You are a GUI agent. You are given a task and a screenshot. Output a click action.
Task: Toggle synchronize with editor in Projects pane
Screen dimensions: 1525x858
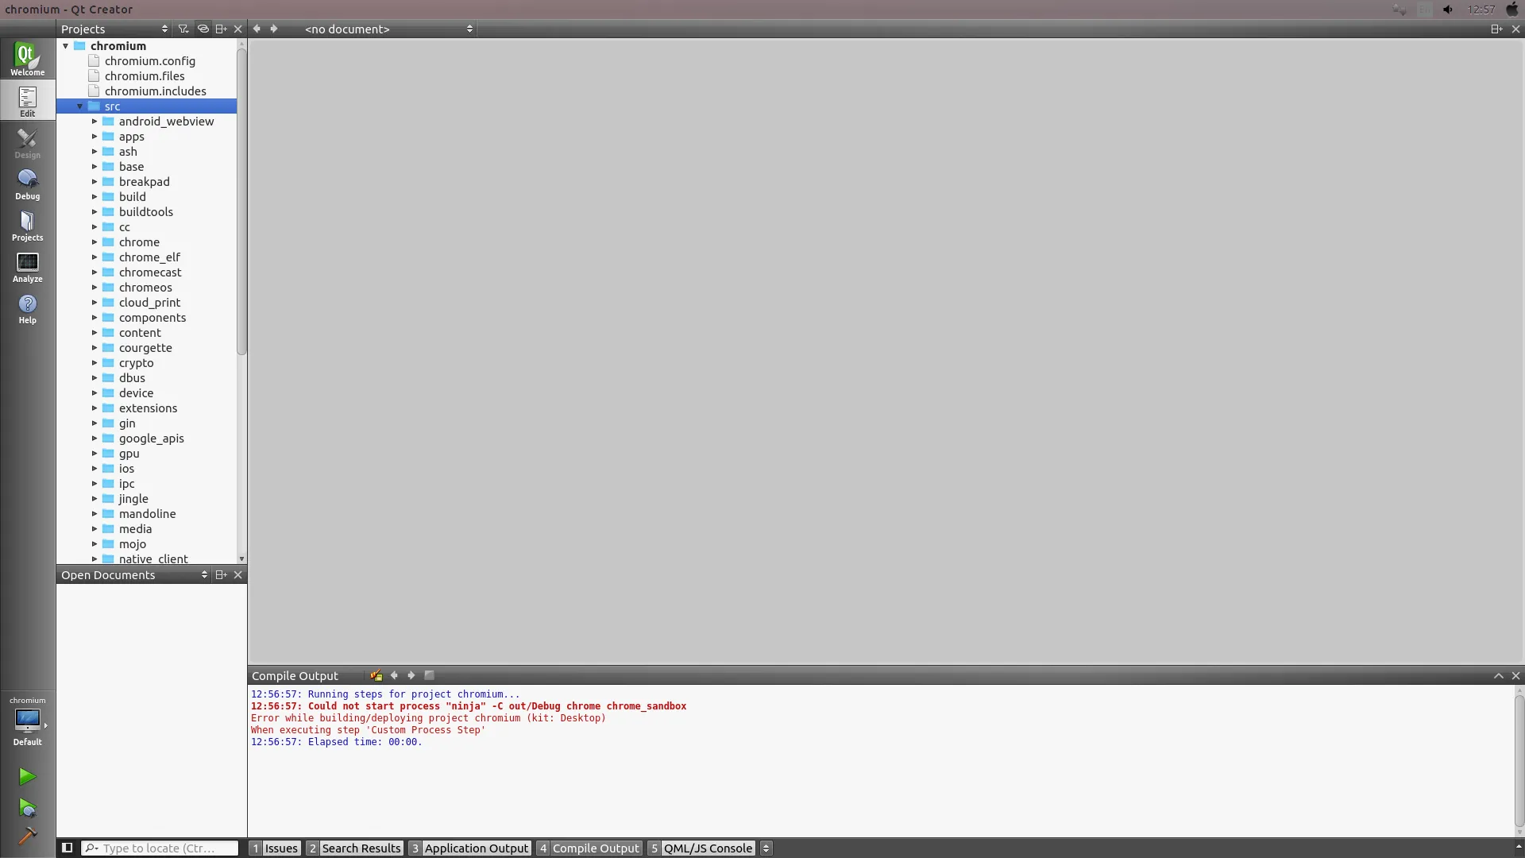(x=203, y=29)
